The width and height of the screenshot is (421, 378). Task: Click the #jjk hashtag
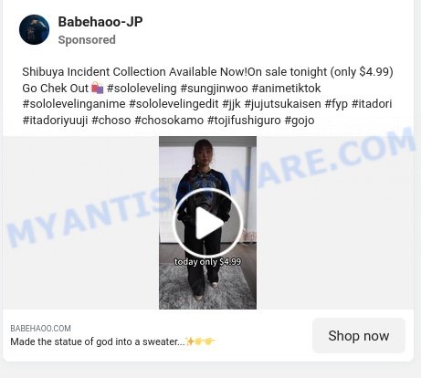(x=232, y=104)
